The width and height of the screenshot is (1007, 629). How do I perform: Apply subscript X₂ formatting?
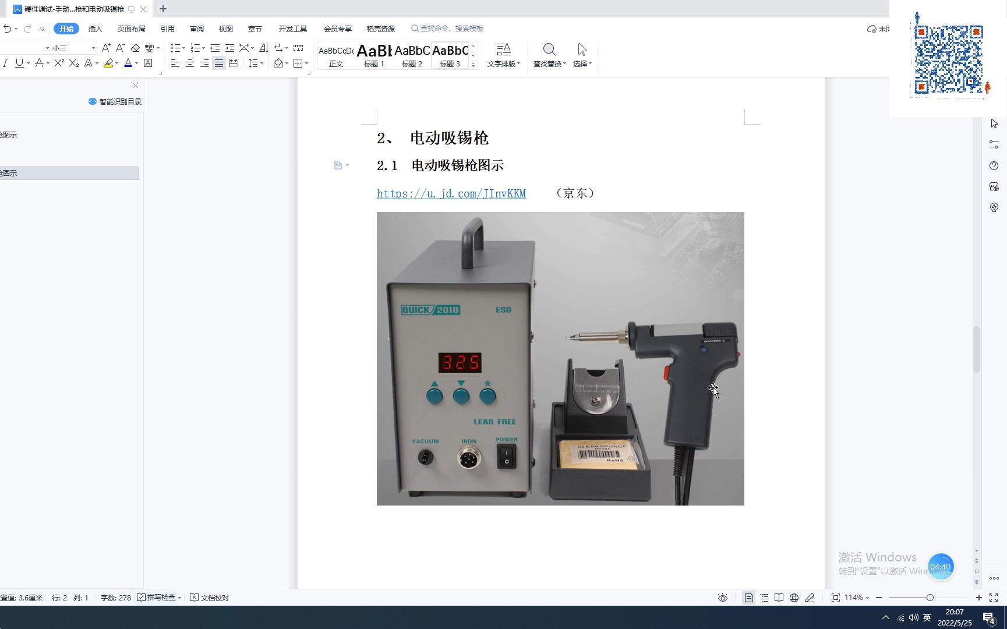tap(74, 63)
